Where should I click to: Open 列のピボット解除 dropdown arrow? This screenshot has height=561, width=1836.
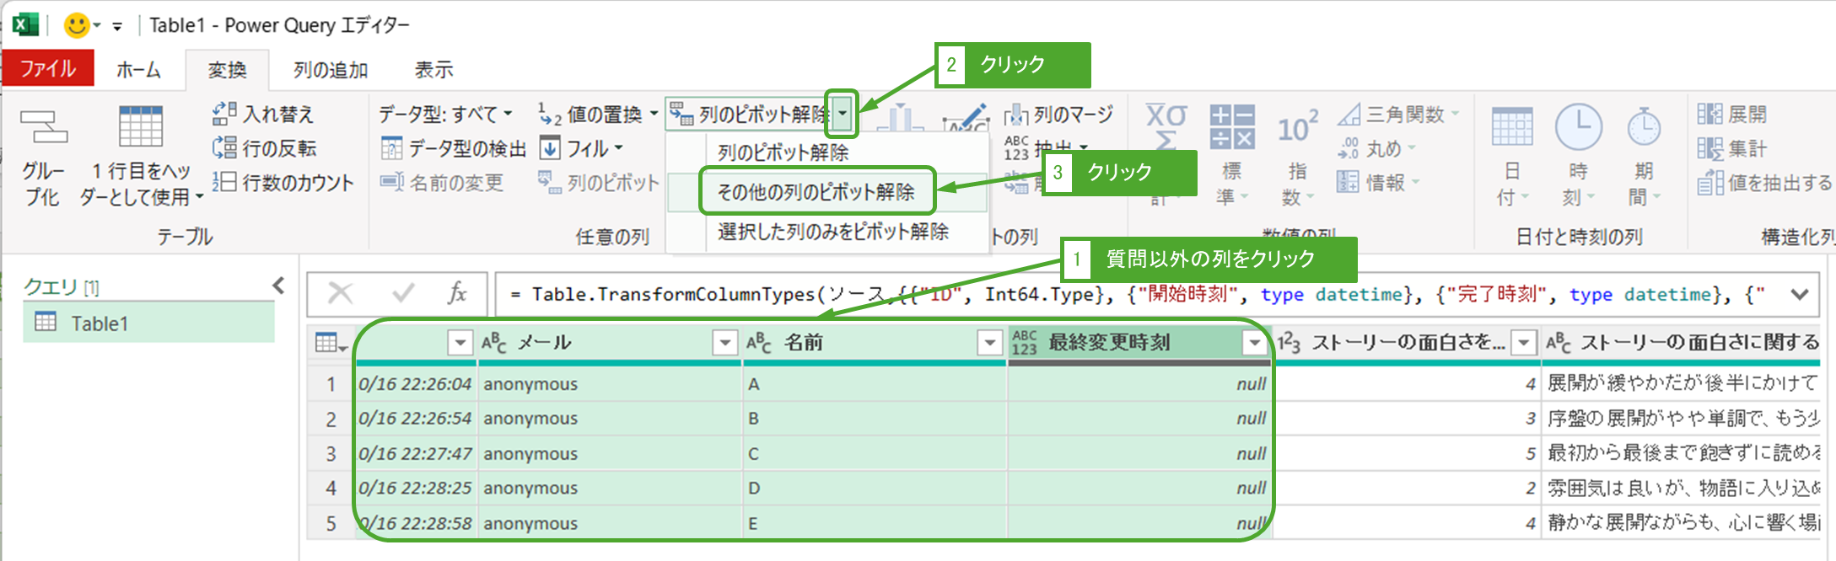click(842, 114)
